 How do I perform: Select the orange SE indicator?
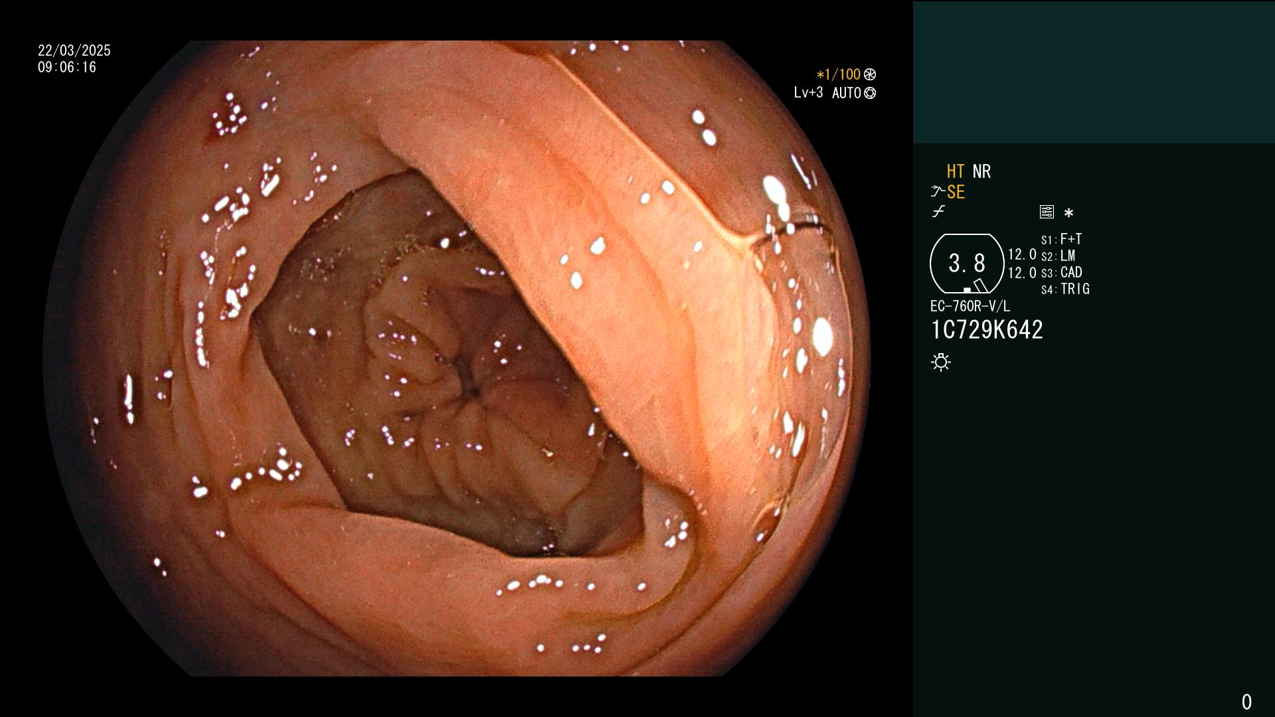point(956,193)
